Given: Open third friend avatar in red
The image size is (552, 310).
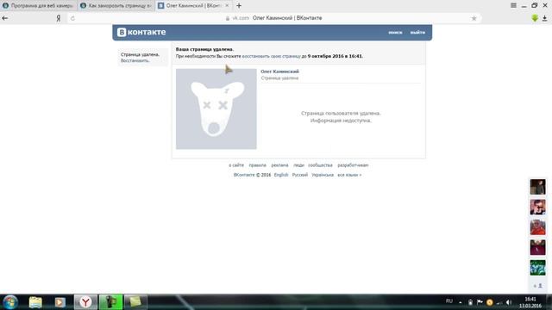Looking at the screenshot, I should [538, 227].
